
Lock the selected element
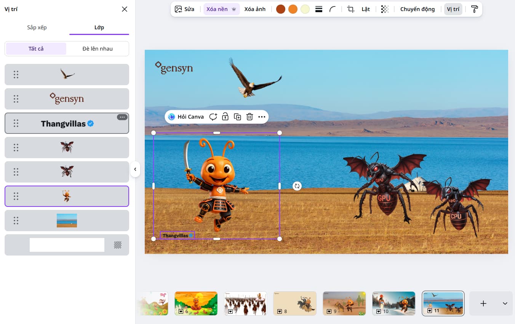[225, 117]
